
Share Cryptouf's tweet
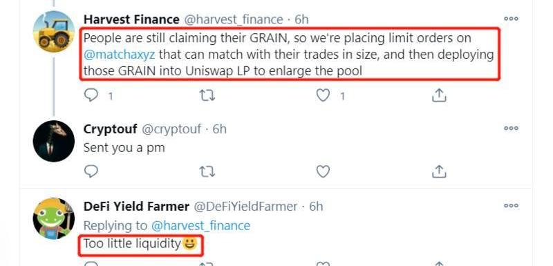point(439,171)
